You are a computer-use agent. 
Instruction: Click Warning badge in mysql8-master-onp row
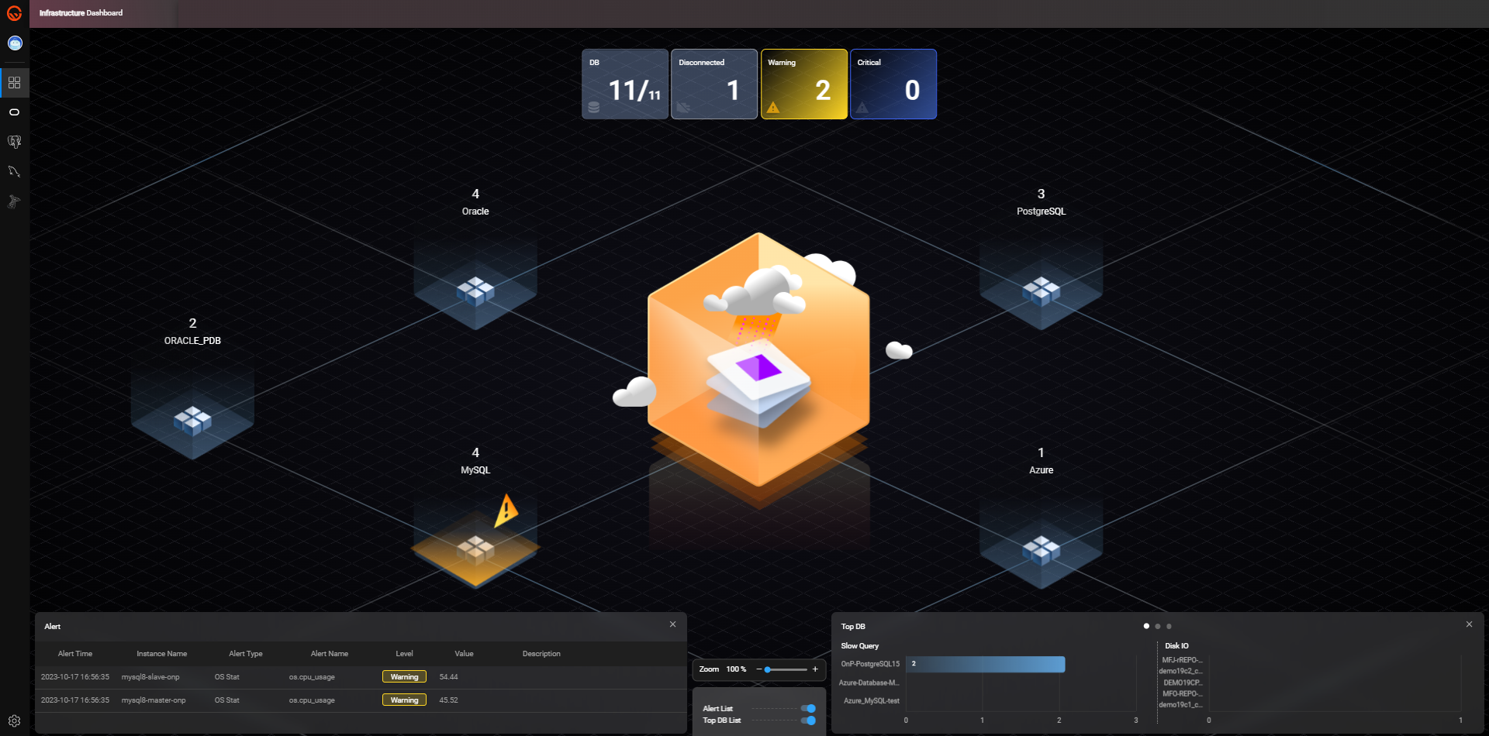click(x=404, y=700)
